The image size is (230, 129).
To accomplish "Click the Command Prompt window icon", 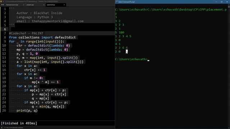I will pos(117,2).
